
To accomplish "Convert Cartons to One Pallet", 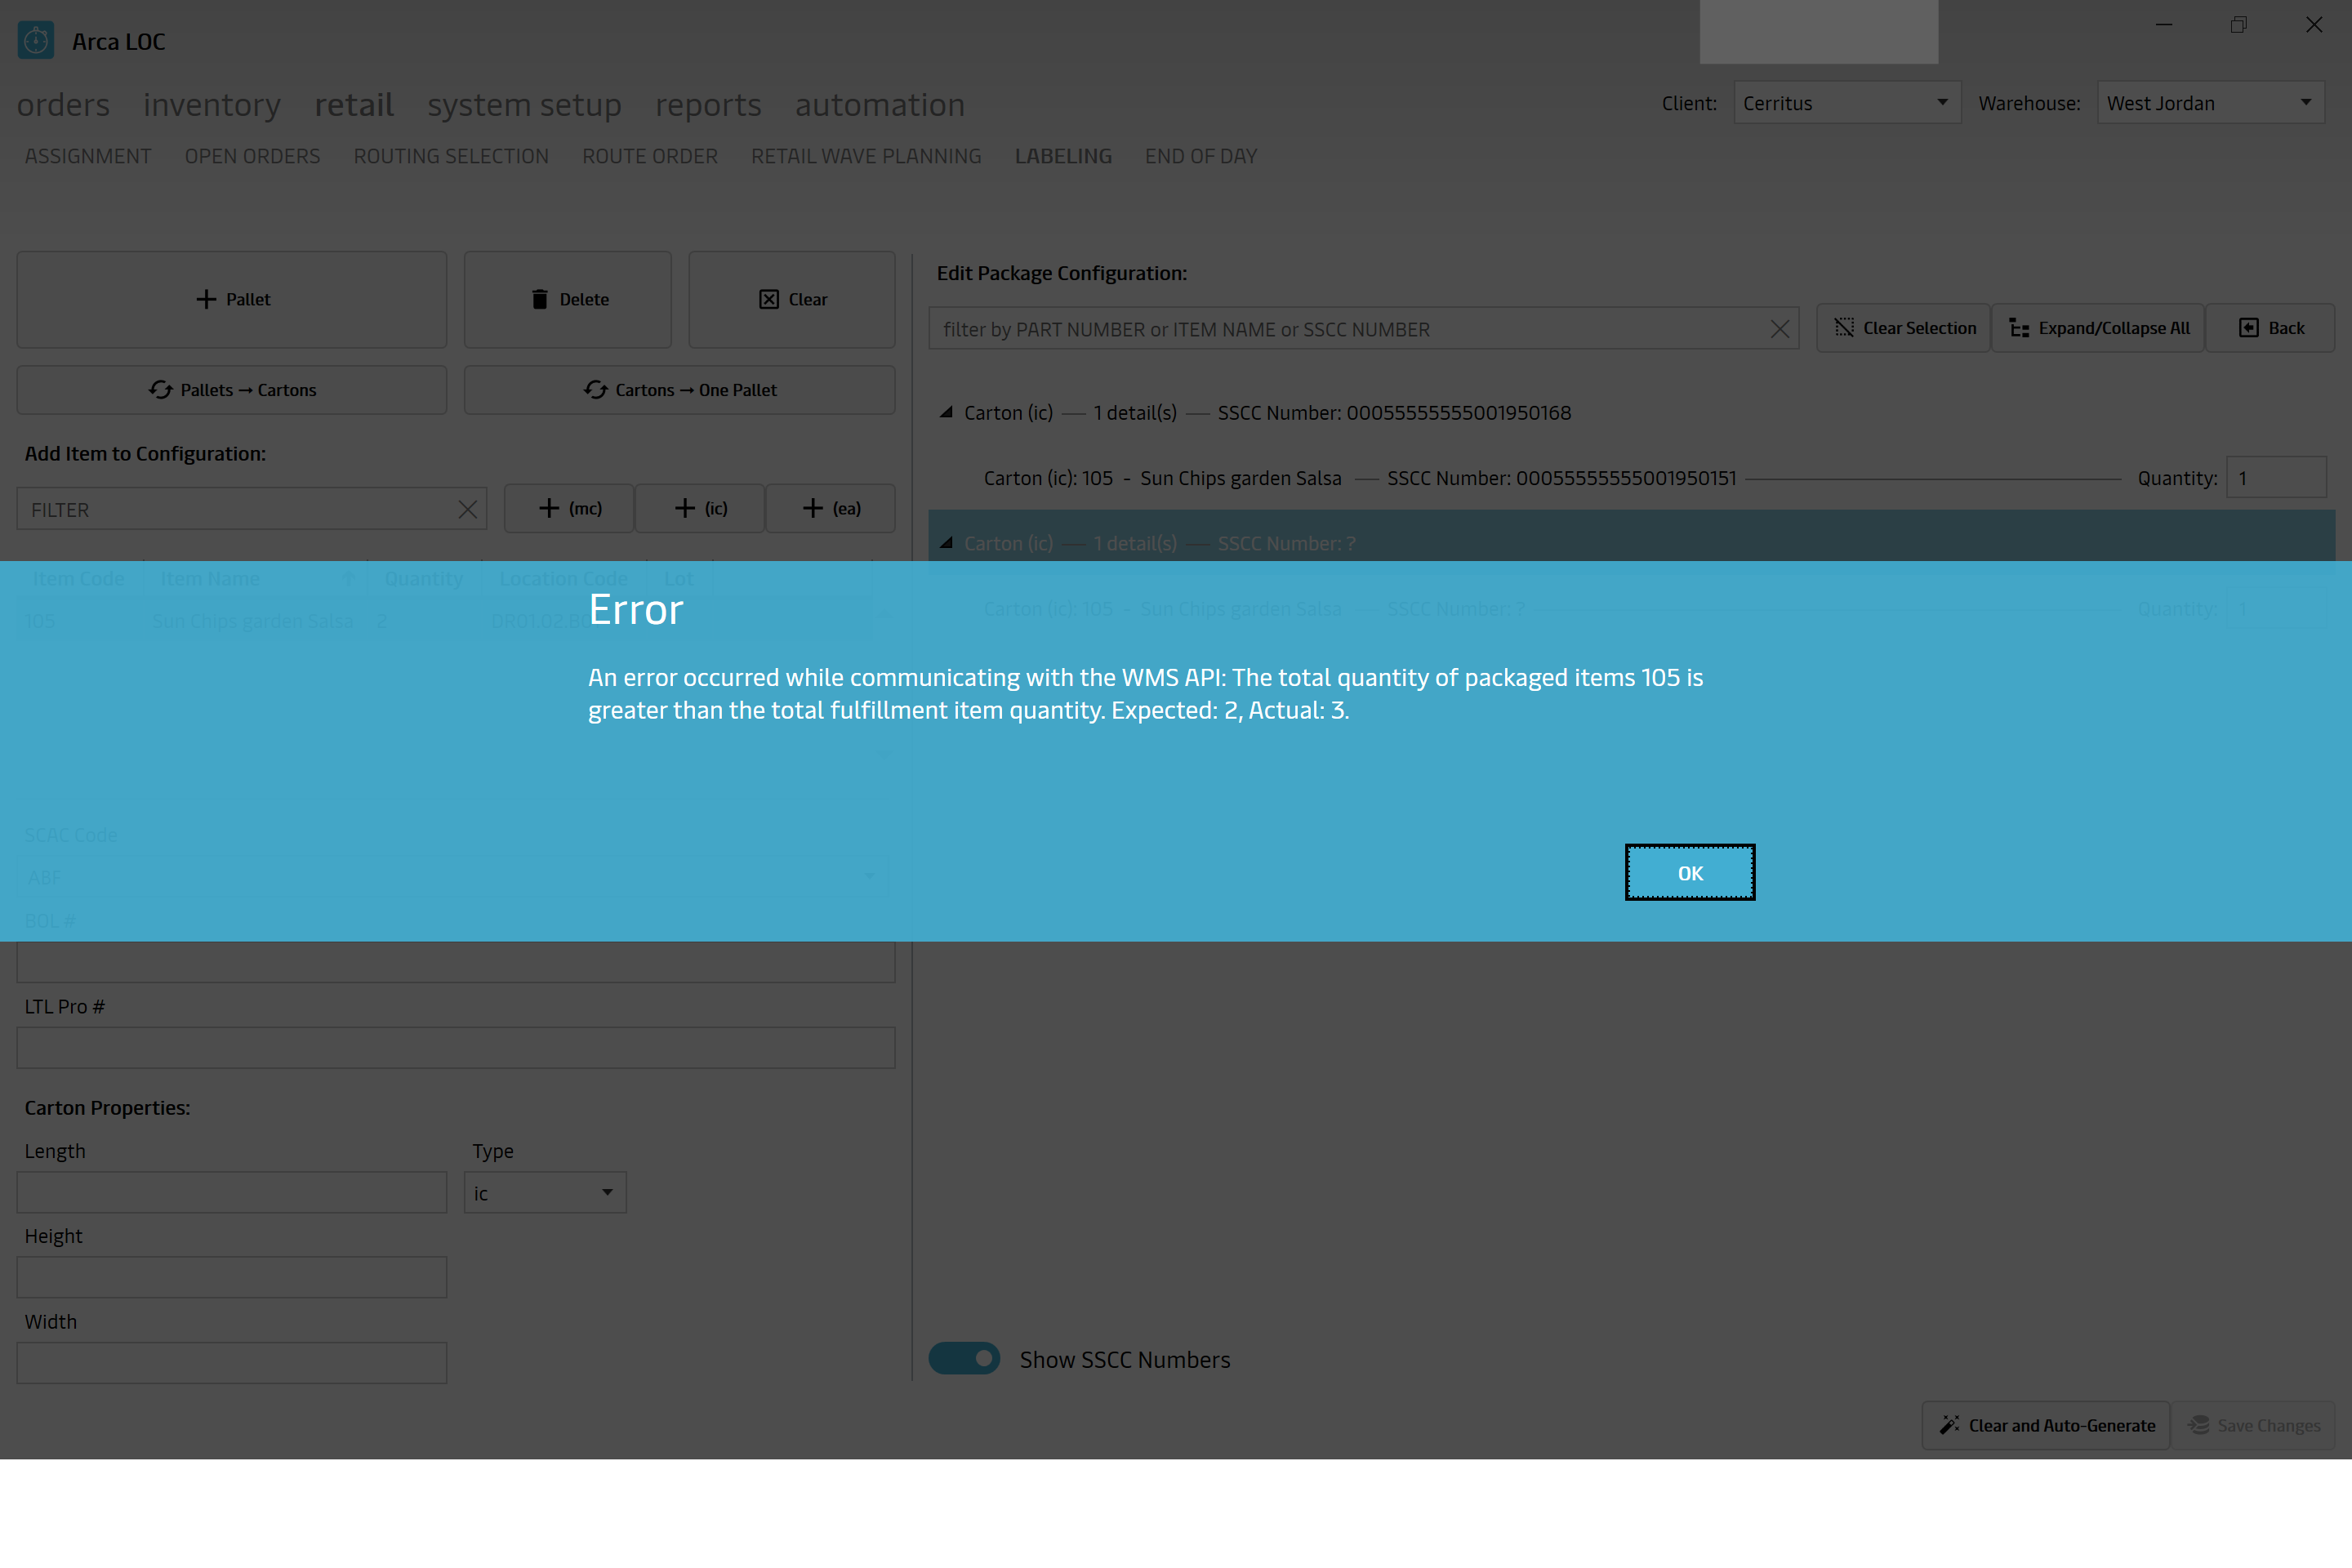I will (680, 390).
